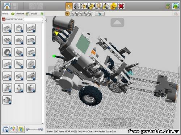The image size is (181, 135).
Task: Click the Mindstorms theme logo
Action: point(12,19)
